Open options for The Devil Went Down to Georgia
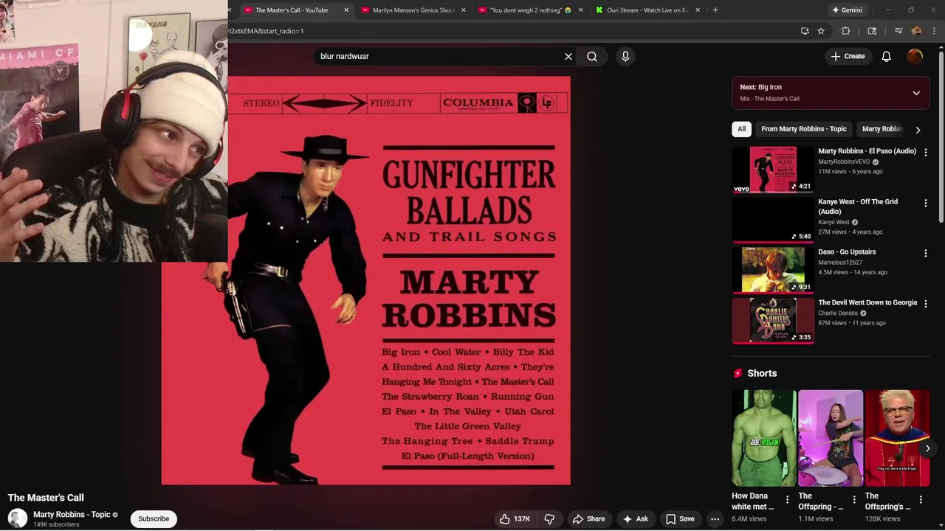The width and height of the screenshot is (945, 531). tap(926, 304)
